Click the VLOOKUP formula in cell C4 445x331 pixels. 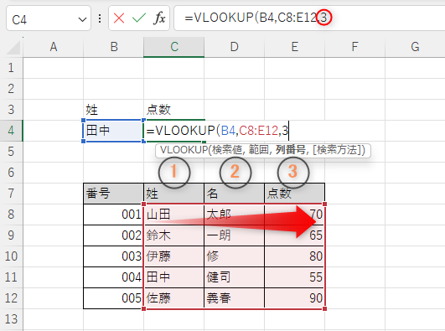pos(217,131)
